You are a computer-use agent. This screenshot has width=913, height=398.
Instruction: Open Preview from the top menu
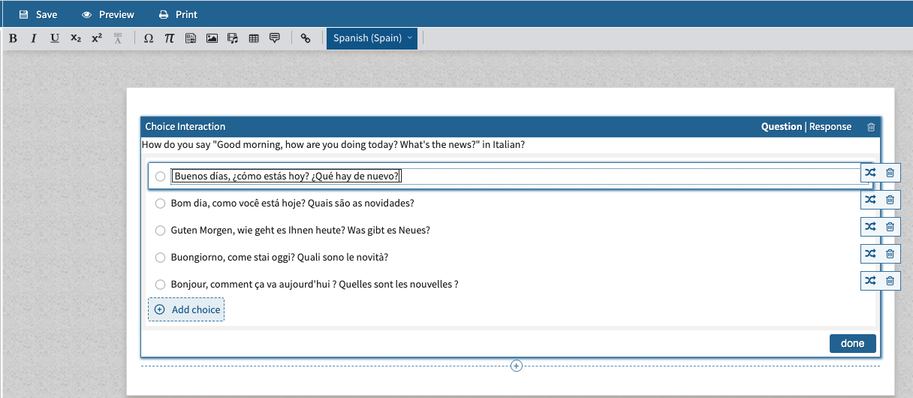(x=108, y=14)
